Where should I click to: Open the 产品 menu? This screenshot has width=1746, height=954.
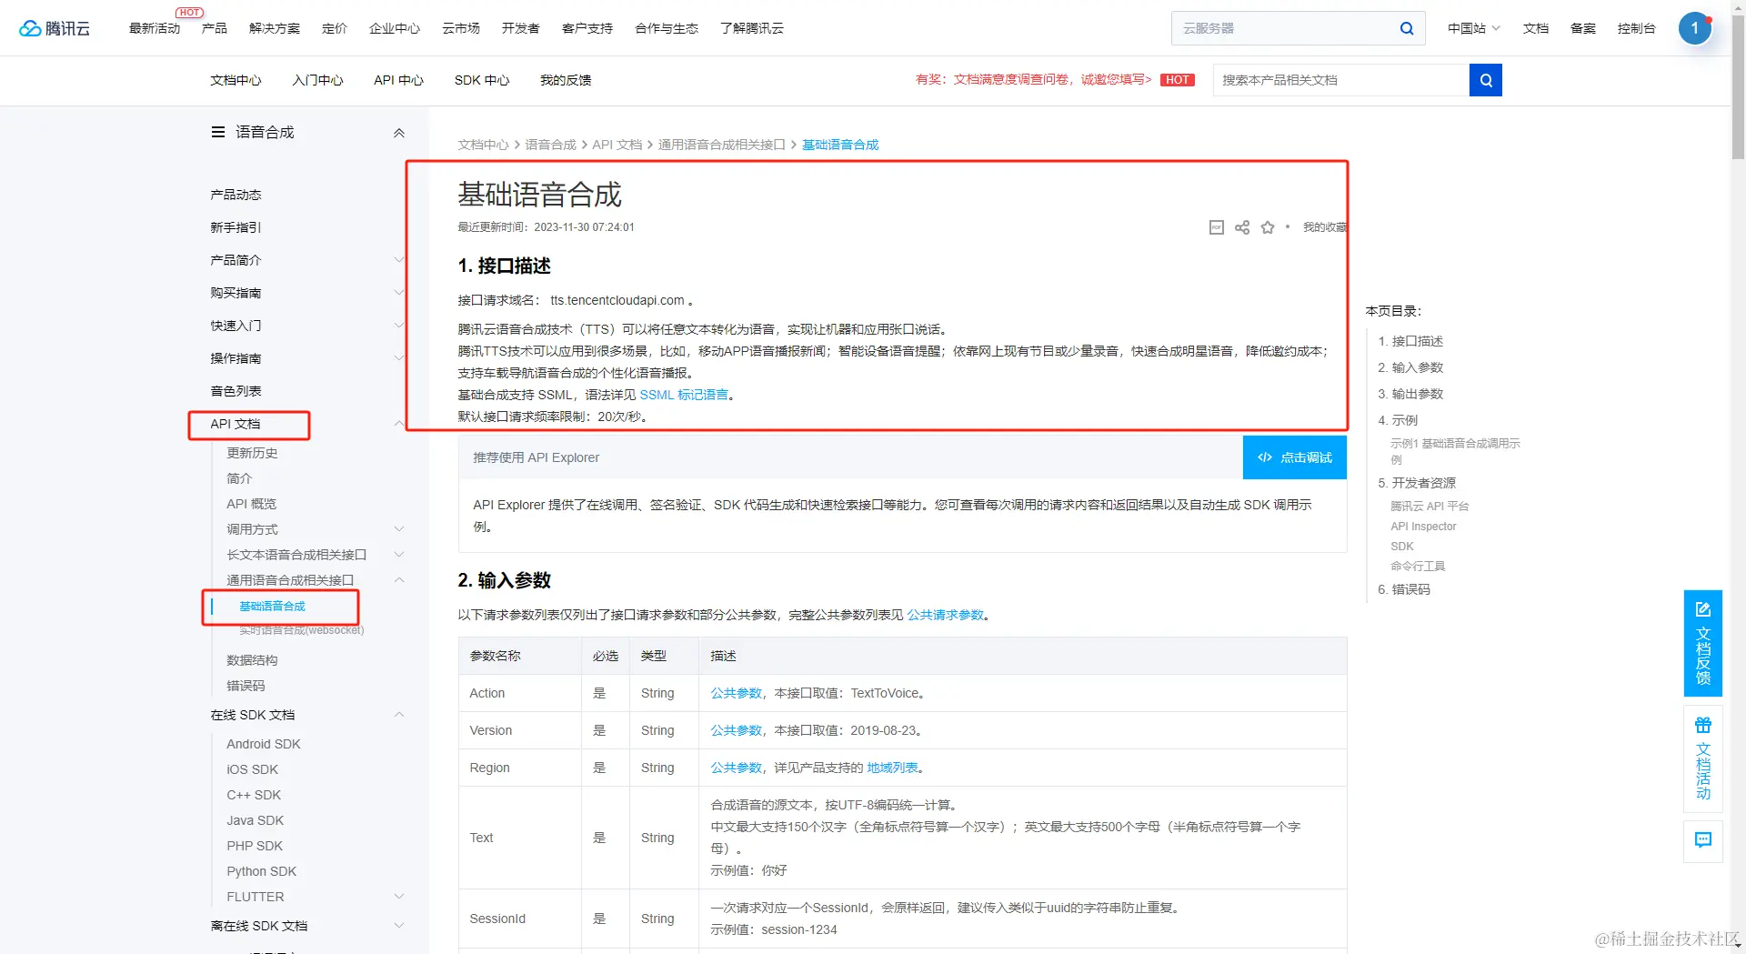coord(215,28)
